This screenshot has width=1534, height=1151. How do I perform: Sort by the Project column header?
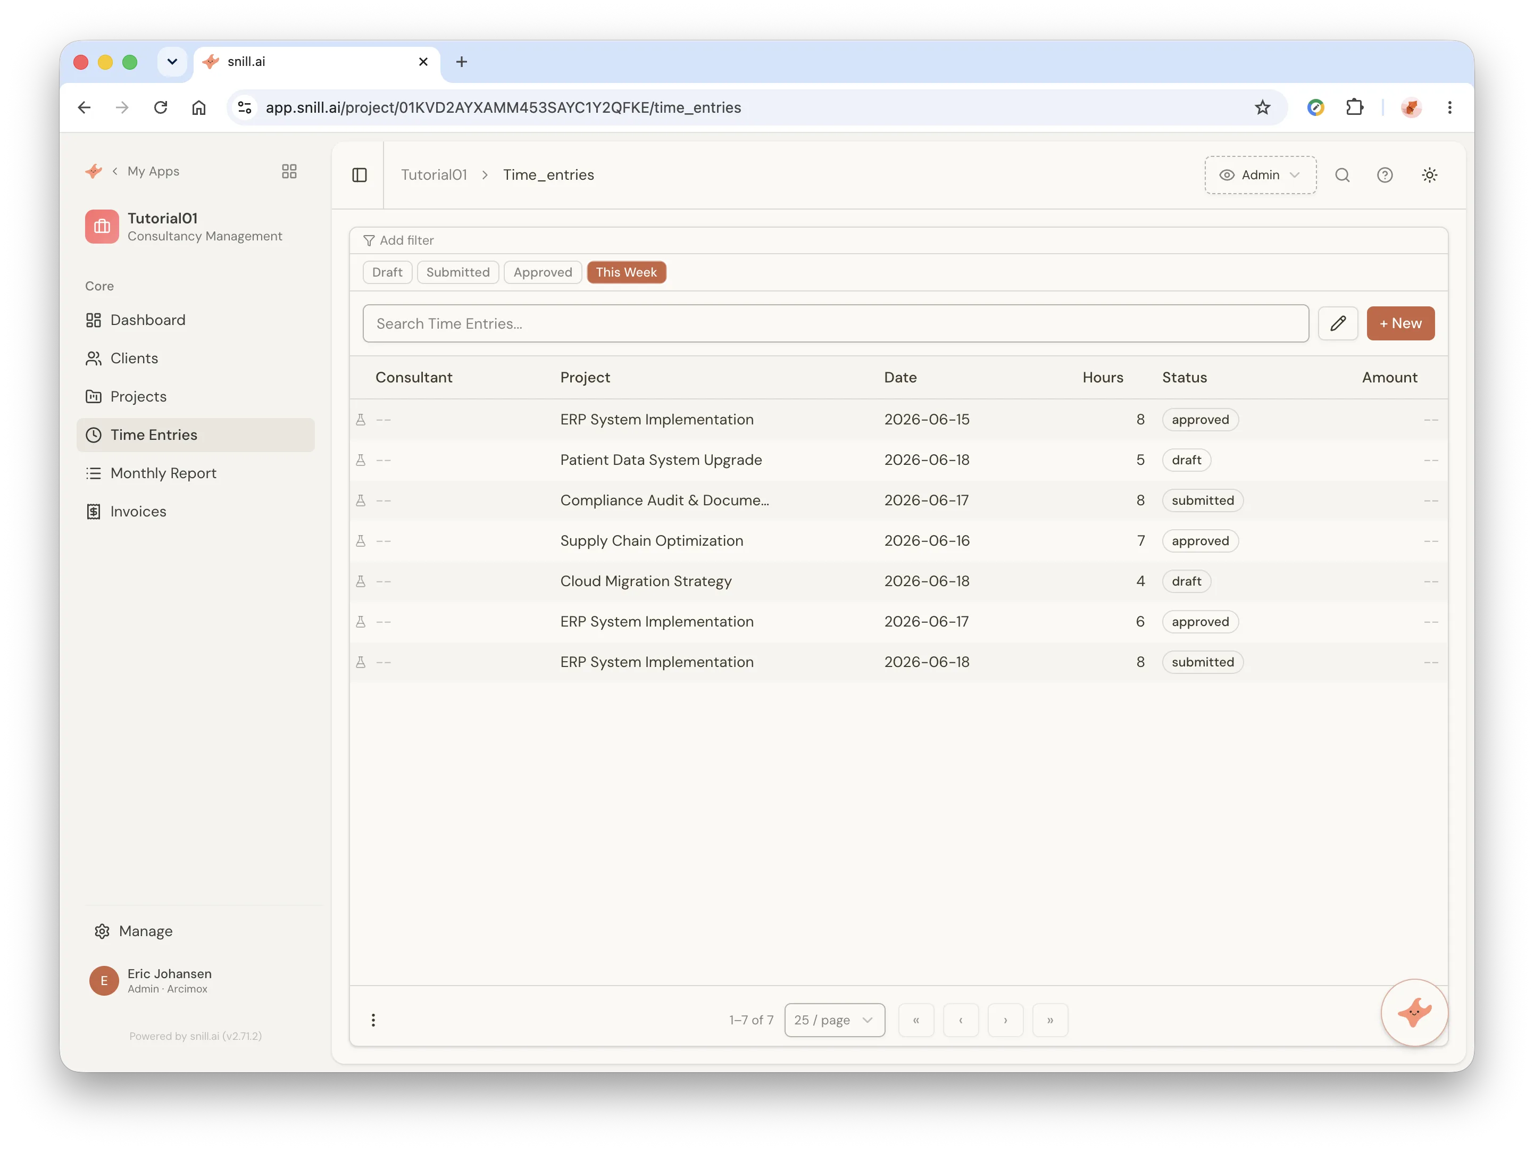[x=585, y=377]
